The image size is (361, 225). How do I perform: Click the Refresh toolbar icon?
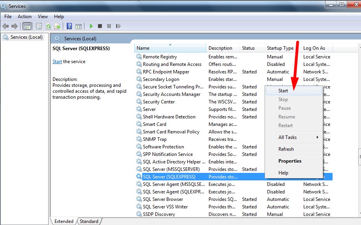click(48, 26)
